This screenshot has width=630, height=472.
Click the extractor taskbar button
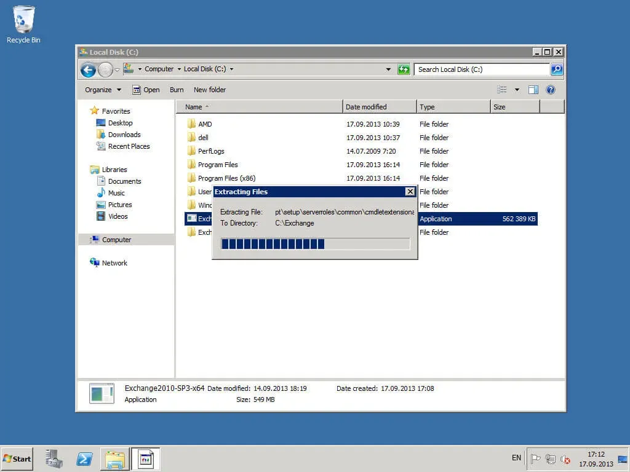[x=145, y=458]
